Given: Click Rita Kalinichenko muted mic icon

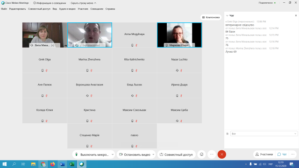Looking at the screenshot, I should point(136,70).
